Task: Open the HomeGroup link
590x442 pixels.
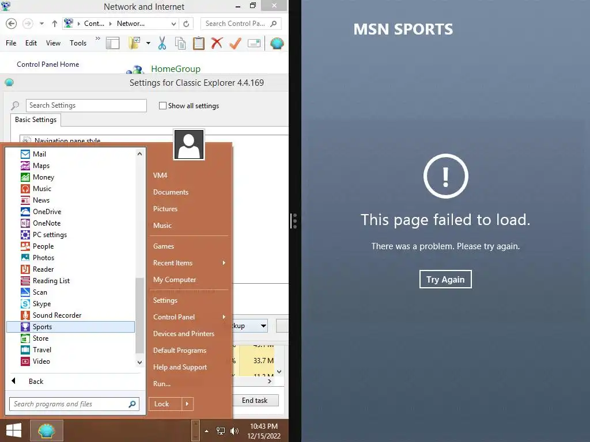Action: click(176, 69)
